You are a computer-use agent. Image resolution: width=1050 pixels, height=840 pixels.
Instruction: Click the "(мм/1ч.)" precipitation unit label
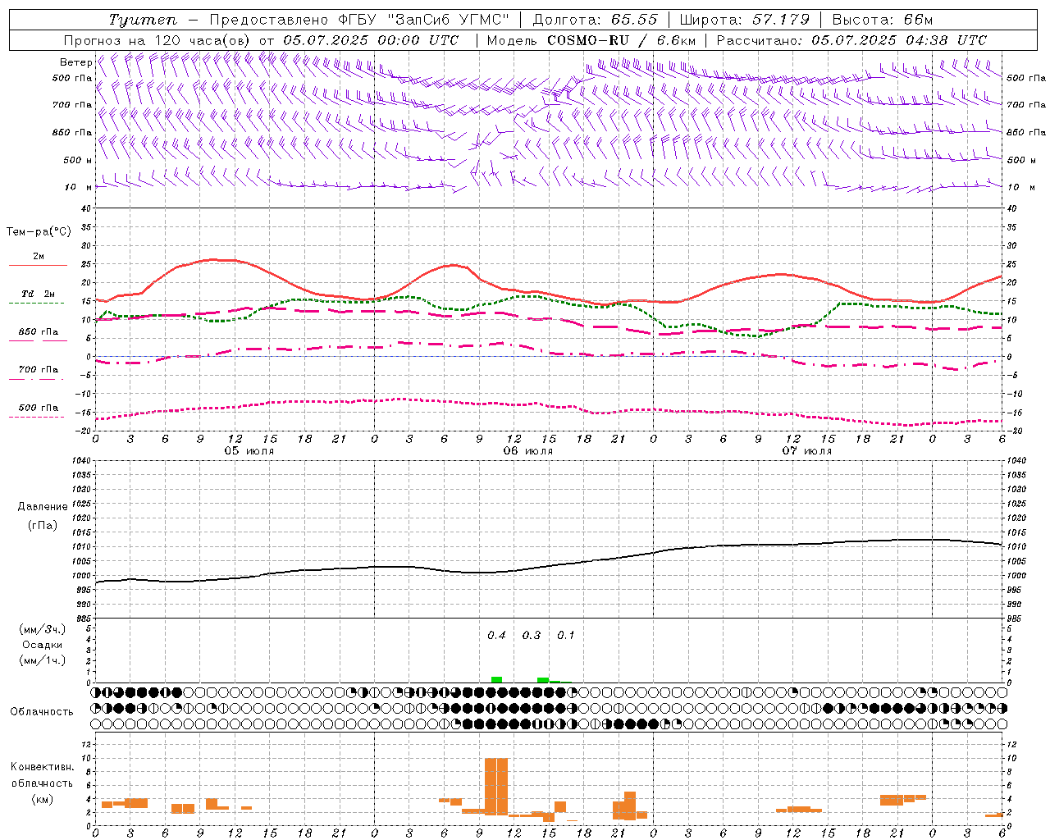[43, 660]
